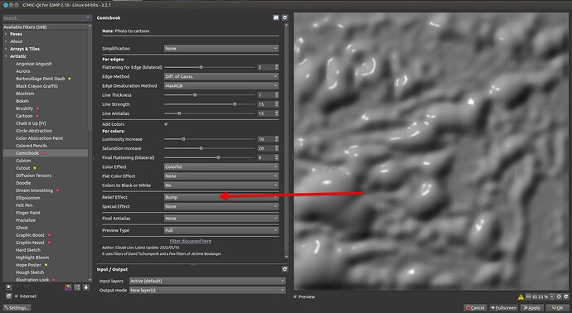Open the Preview Type dropdown
Screen dimensions: 572x313
221,230
